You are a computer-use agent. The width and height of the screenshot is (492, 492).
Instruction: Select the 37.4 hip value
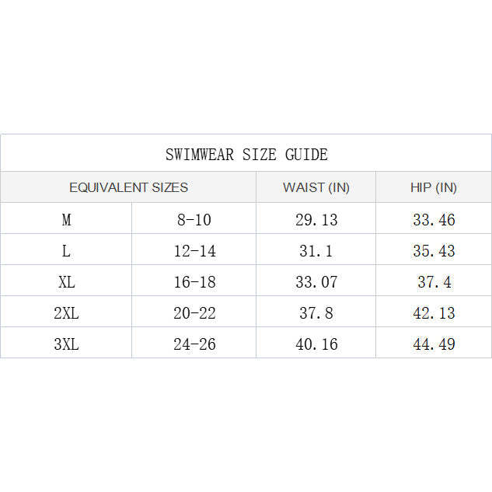[x=434, y=282]
